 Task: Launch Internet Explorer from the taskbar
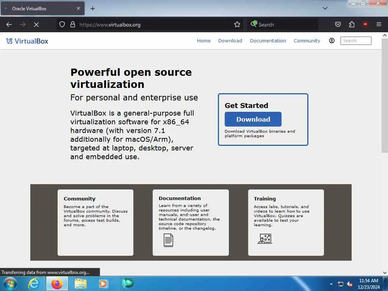(34, 283)
